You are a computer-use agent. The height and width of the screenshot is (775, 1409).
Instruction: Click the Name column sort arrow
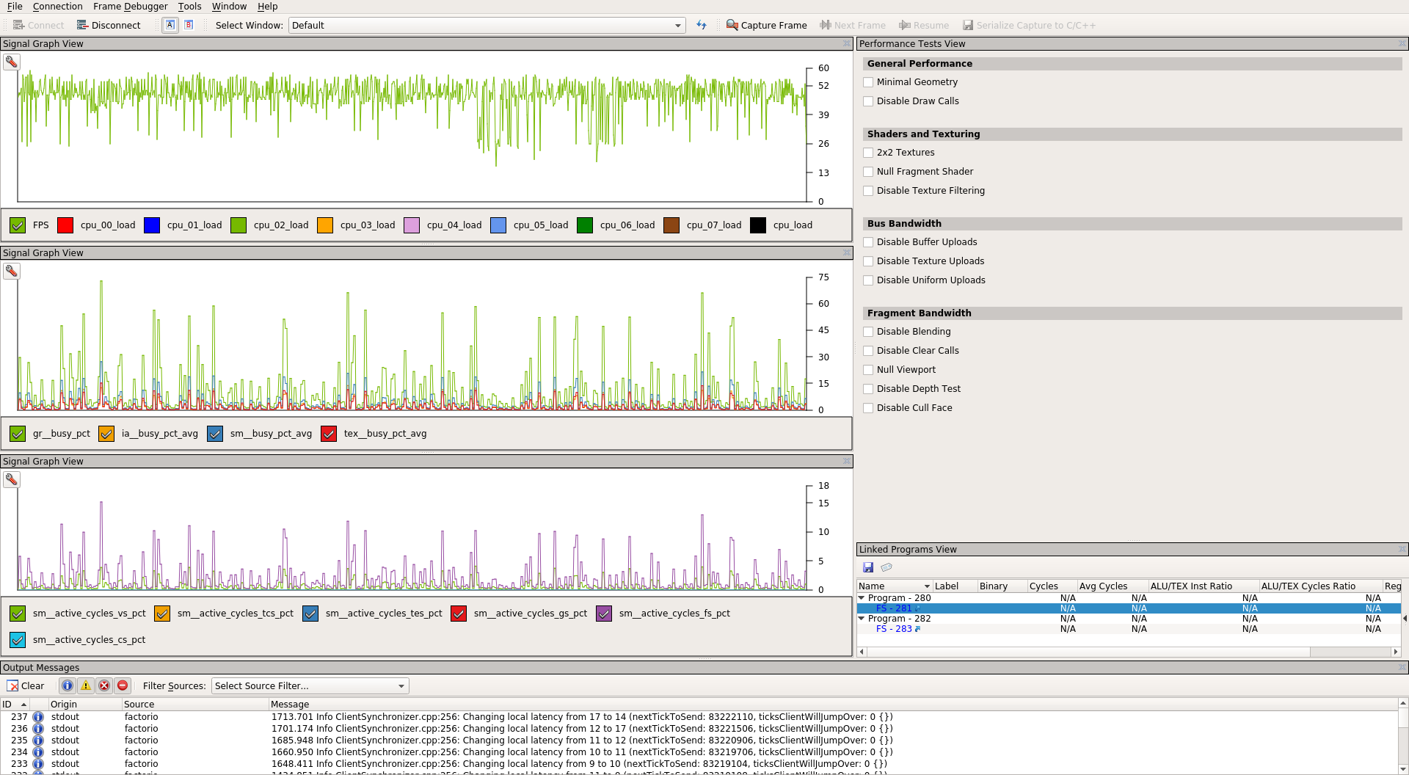(927, 586)
